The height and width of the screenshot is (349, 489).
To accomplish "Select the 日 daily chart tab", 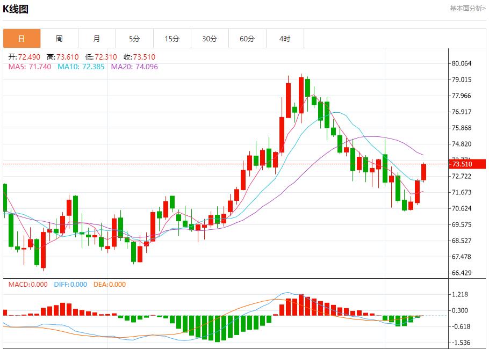I will point(21,39).
